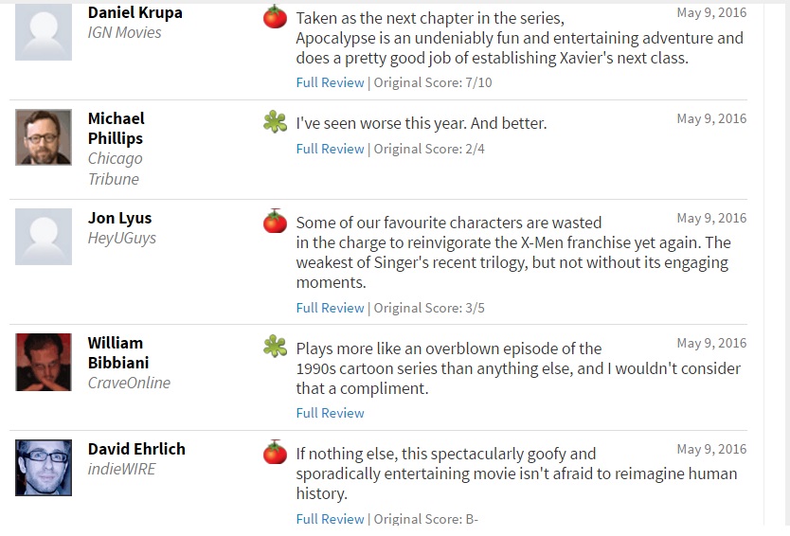Open Full Review link for Daniel Krupa's review
This screenshot has width=790, height=536.
click(x=330, y=82)
